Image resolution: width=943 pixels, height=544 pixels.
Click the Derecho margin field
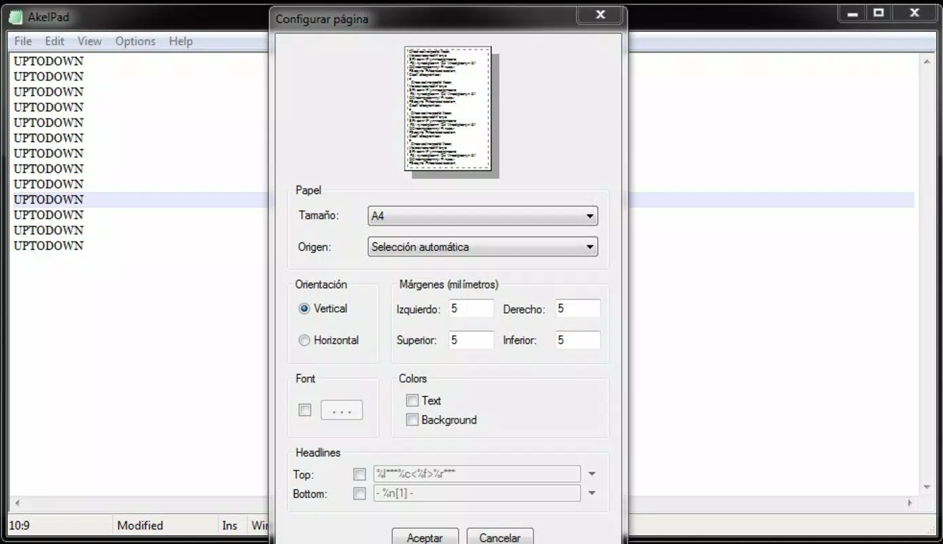(577, 309)
